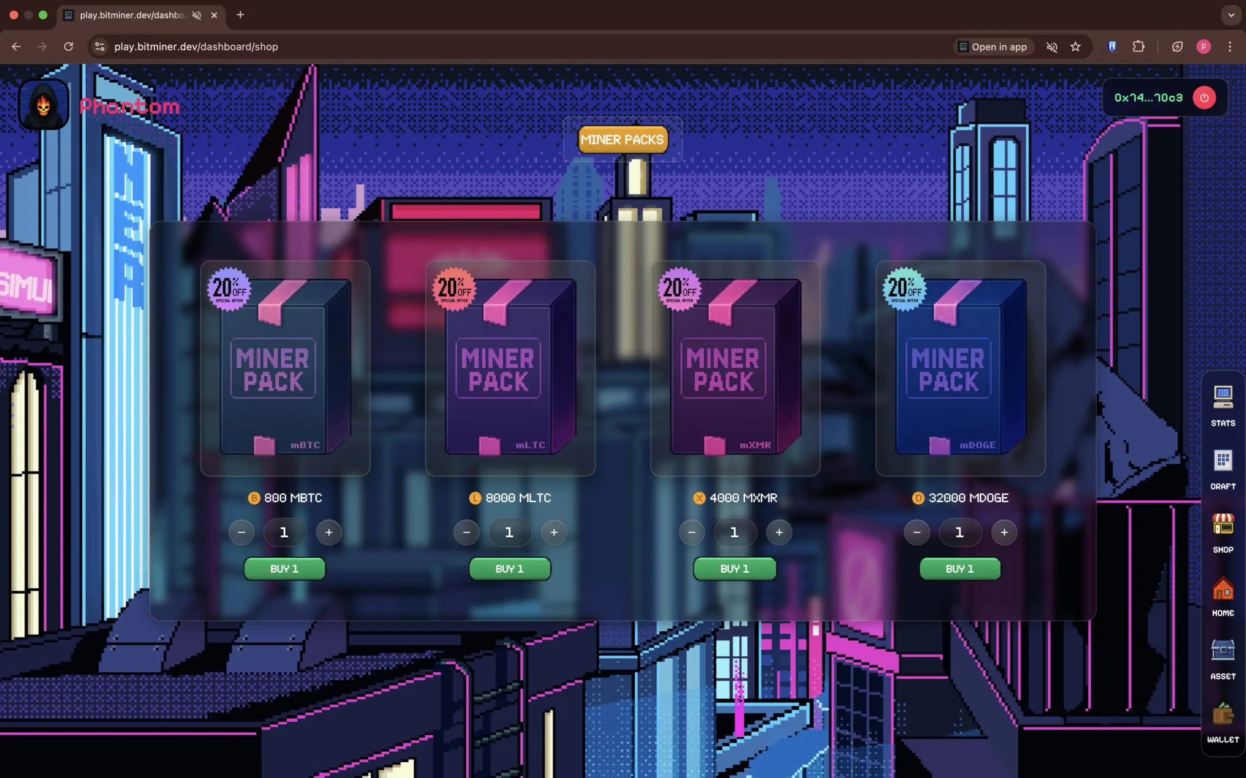Screen dimensions: 1246x778
Task: Open ASSET via the treasure chest icon
Action: 1222,650
